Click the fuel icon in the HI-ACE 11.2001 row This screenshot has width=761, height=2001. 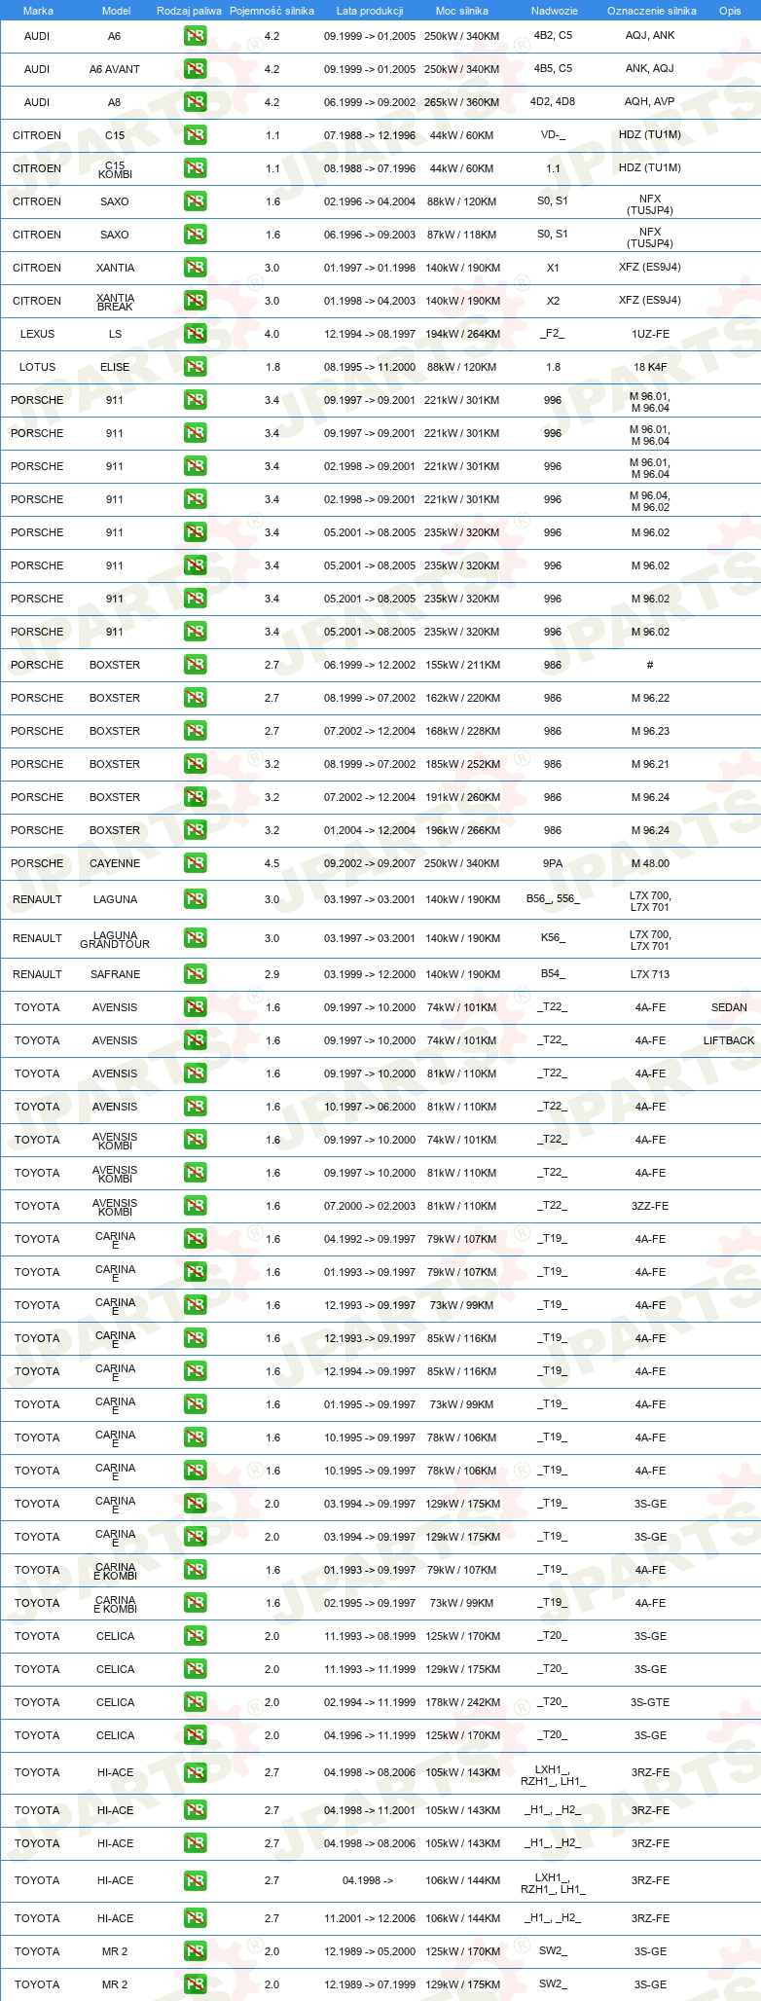195,1918
